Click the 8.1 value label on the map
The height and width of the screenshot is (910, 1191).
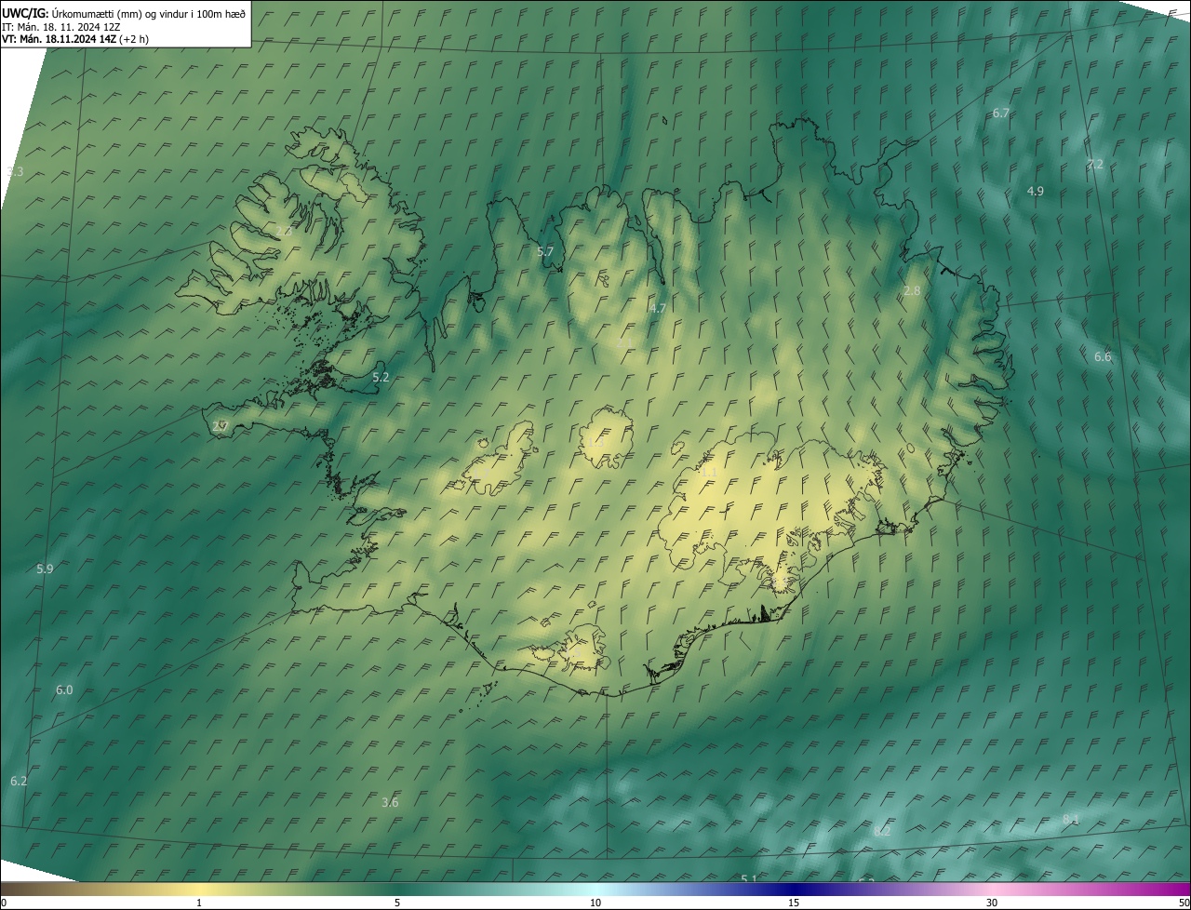[x=1071, y=819]
